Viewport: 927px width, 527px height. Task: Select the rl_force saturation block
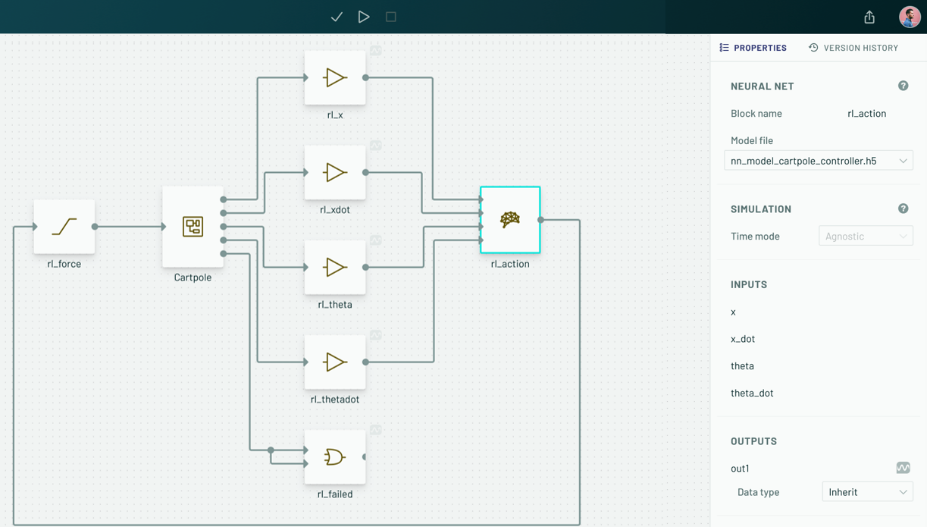(64, 227)
